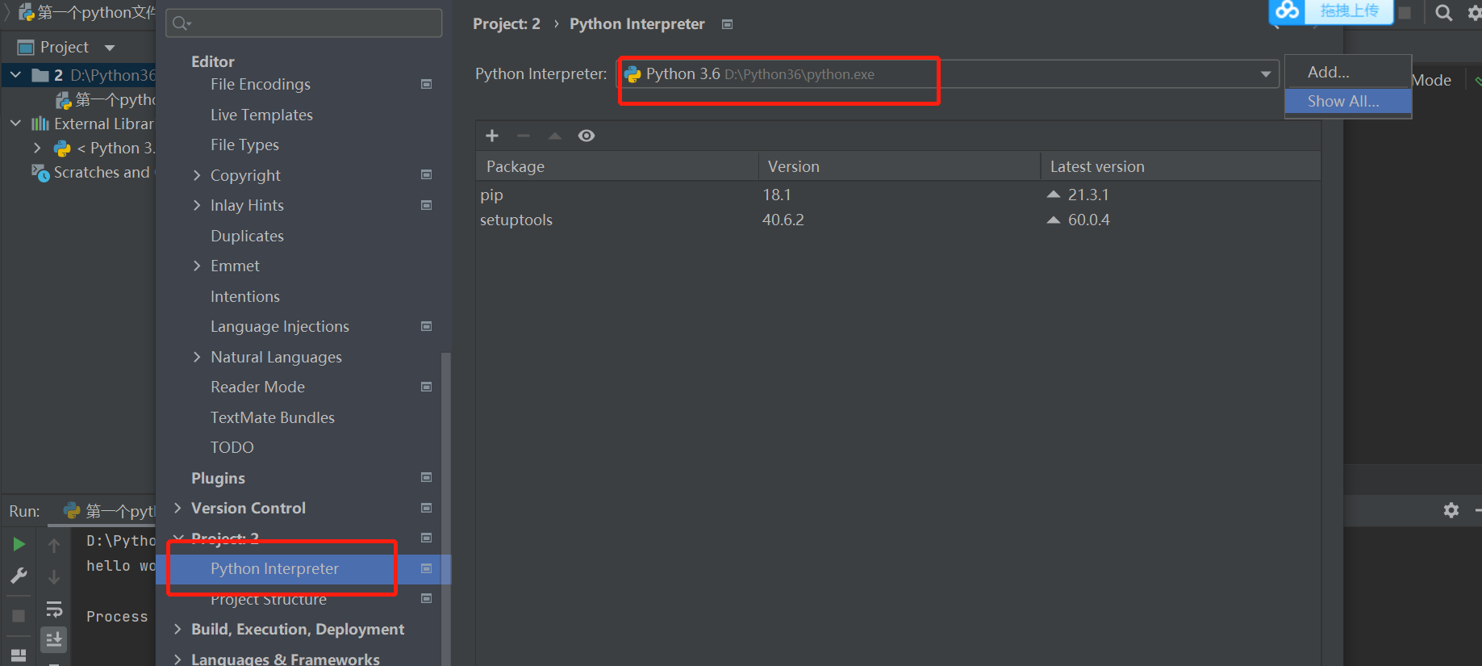1482x666 pixels.
Task: Expand the Copyright settings node
Action: click(x=197, y=175)
